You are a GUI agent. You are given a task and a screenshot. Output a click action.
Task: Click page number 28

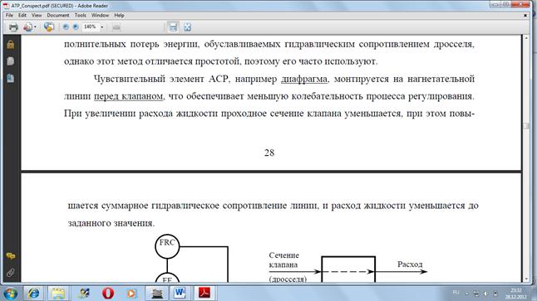tap(269, 153)
